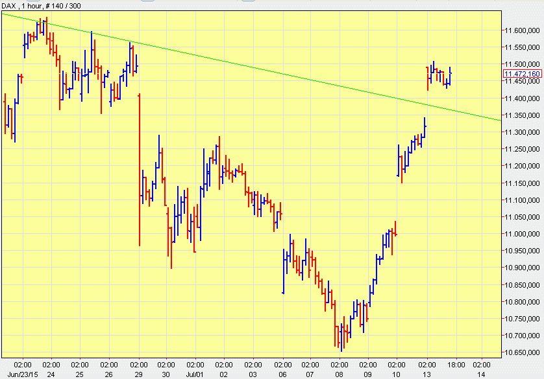This screenshot has height=379, width=544.
Task: Select the current price box 11.472,160
Action: [x=523, y=74]
